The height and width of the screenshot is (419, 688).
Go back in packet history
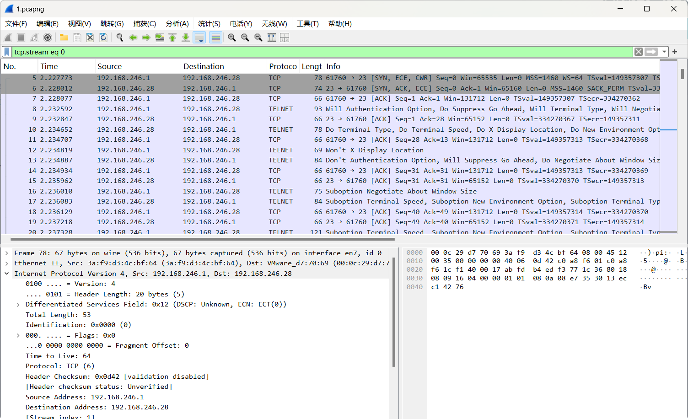133,38
